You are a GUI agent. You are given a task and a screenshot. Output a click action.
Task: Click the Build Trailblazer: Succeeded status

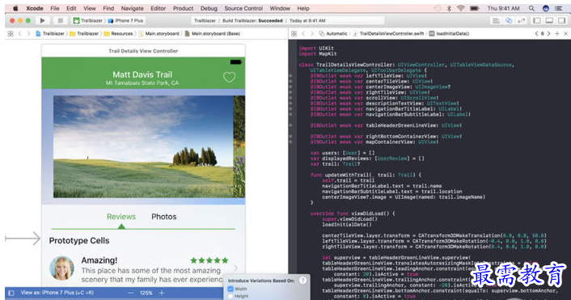(x=252, y=21)
